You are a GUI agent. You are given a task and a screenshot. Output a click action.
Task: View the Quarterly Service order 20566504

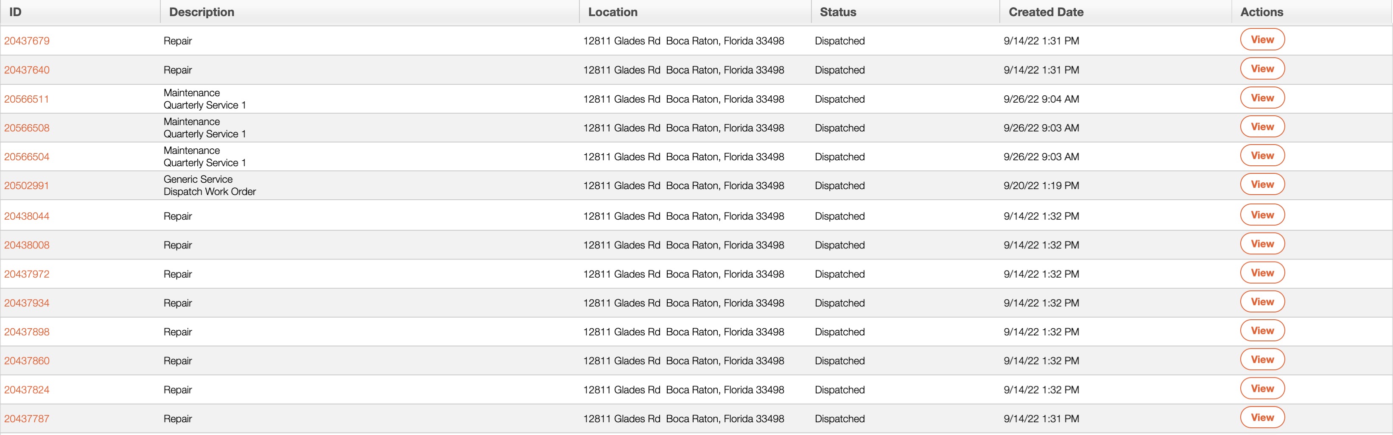(1262, 156)
